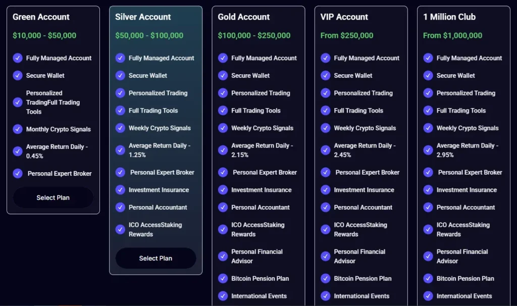Click Select Plan button in Green Account
Viewport: 517px width, 306px height.
coord(53,197)
